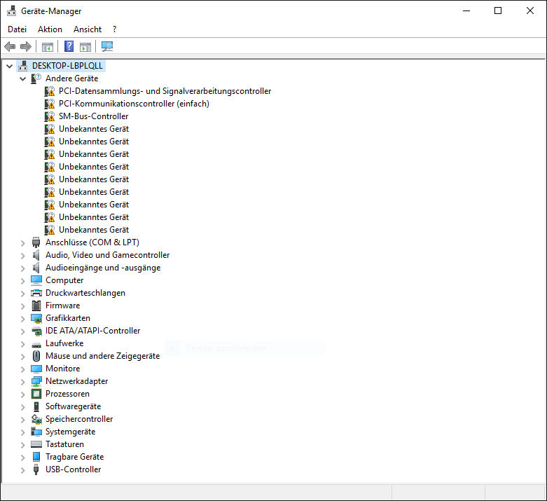Expand the Monitore category

tap(22, 369)
